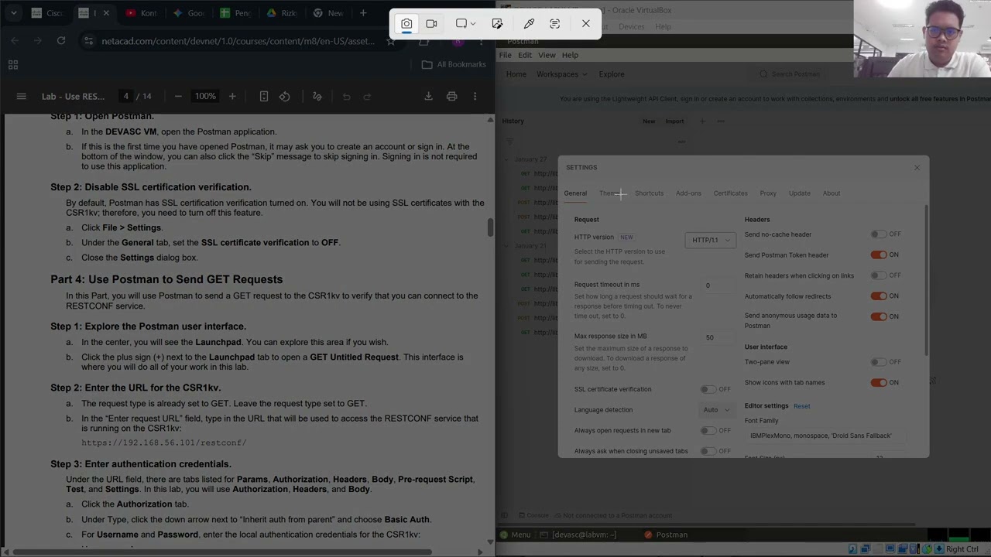
Task: Expand the Postman Workspaces dropdown
Action: 562,74
